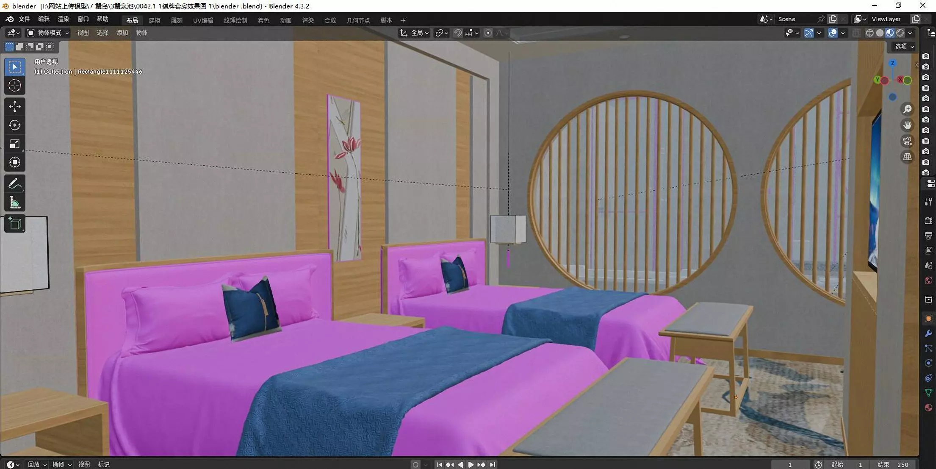This screenshot has width=936, height=469.
Task: Switch to wireframe viewport shading
Action: [x=870, y=33]
